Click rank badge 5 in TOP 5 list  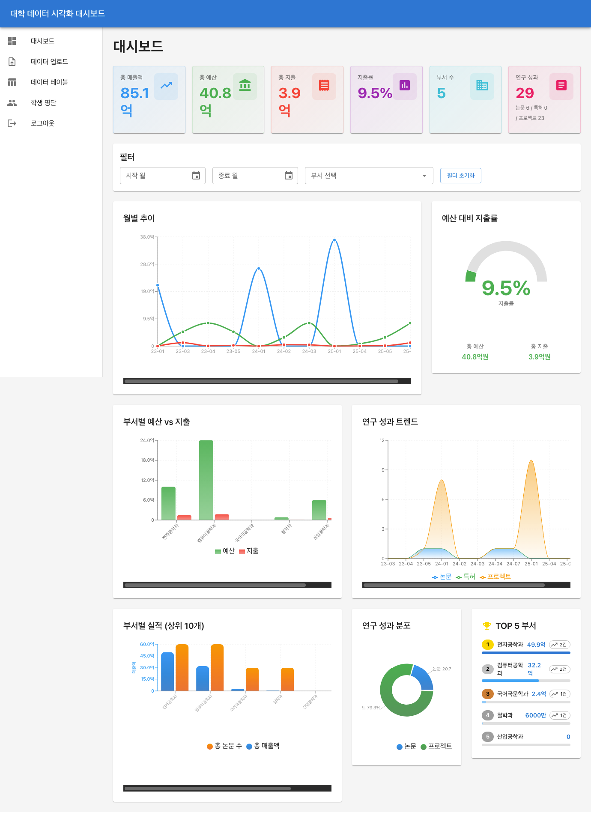tap(487, 737)
